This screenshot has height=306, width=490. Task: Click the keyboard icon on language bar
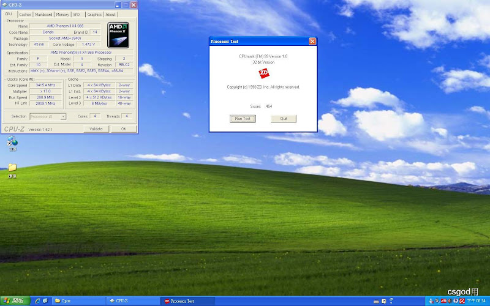pos(376,301)
